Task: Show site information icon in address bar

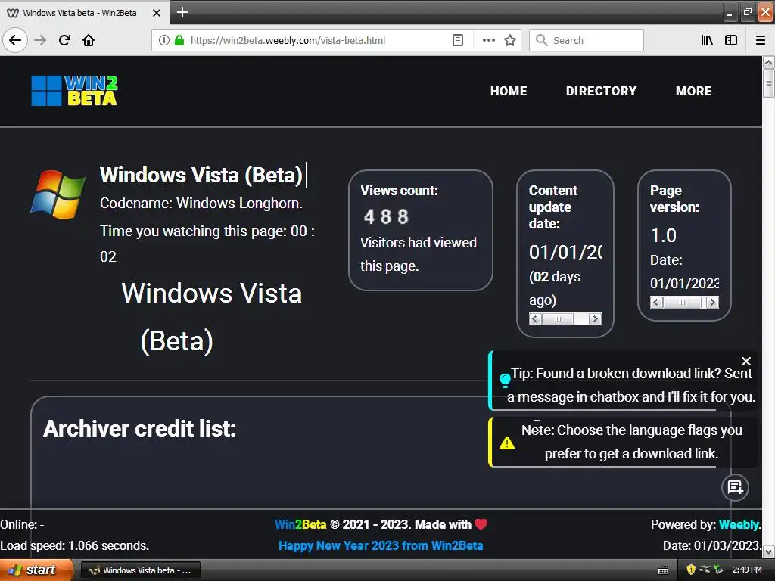Action: point(164,40)
